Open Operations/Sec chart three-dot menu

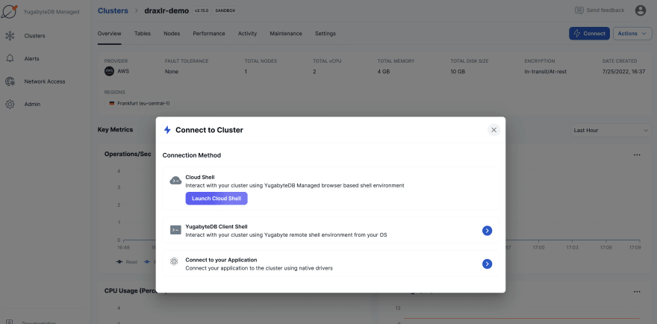pyautogui.click(x=637, y=155)
